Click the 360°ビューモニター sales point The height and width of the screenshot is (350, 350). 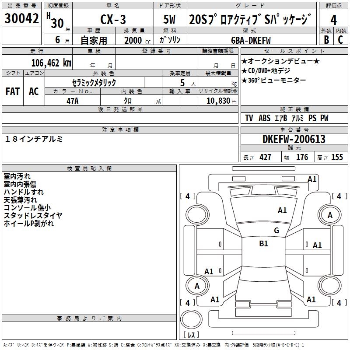[x=274, y=80]
